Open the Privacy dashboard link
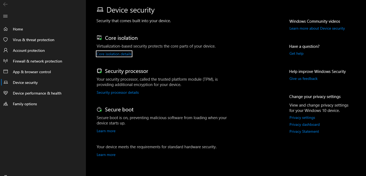Viewport: 366px width, 176px height. coord(305,124)
